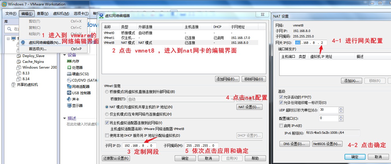This screenshot has width=391, height=164.
Task: Click the 声卡 sound card icon
Action: tap(69, 99)
